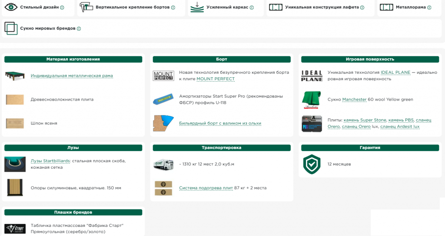Click the text Опоры силуминовые, квадратные. 150 мм

76,188
